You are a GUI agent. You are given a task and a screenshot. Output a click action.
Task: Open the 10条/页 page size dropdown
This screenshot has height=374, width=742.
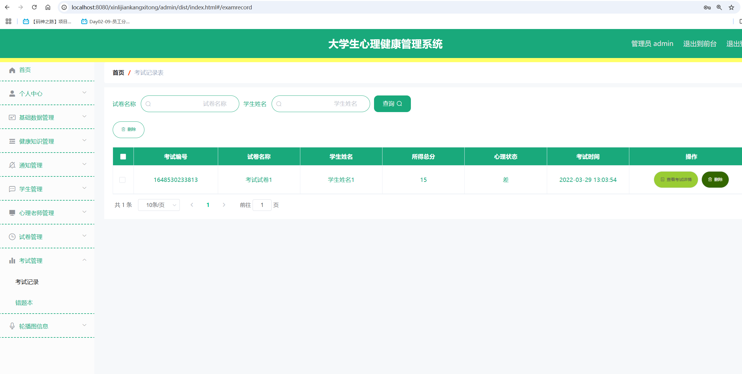pos(159,205)
